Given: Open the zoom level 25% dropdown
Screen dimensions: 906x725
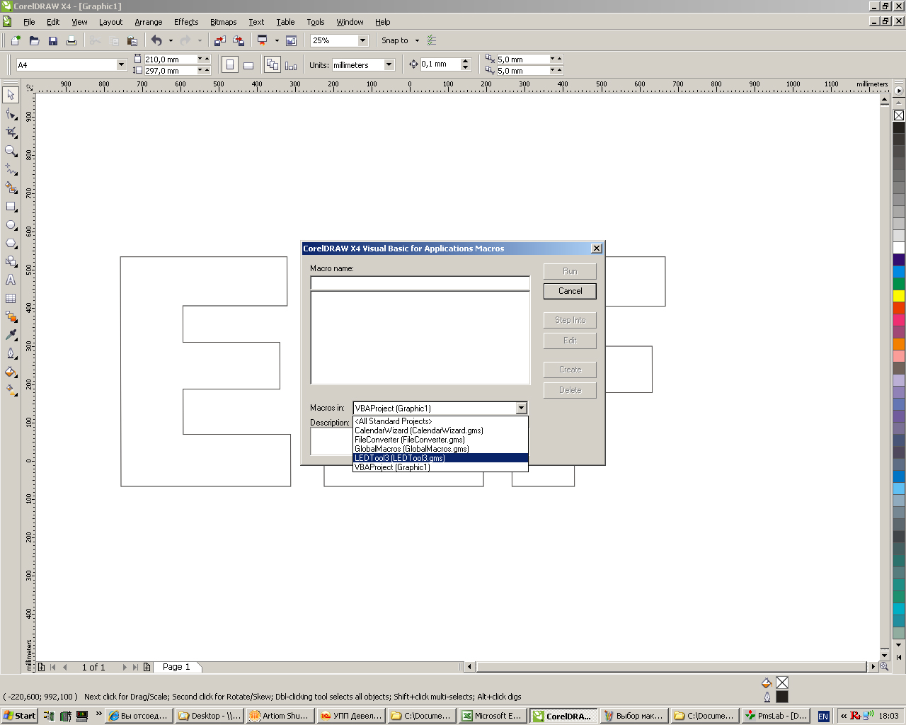Looking at the screenshot, I should click(x=362, y=40).
